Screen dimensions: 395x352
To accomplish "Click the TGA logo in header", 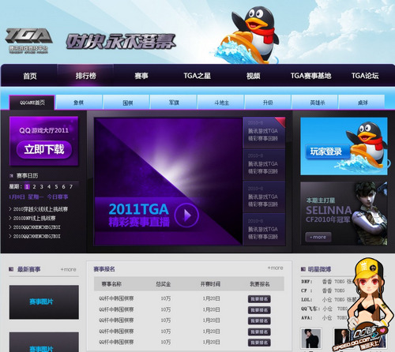I will click(28, 40).
